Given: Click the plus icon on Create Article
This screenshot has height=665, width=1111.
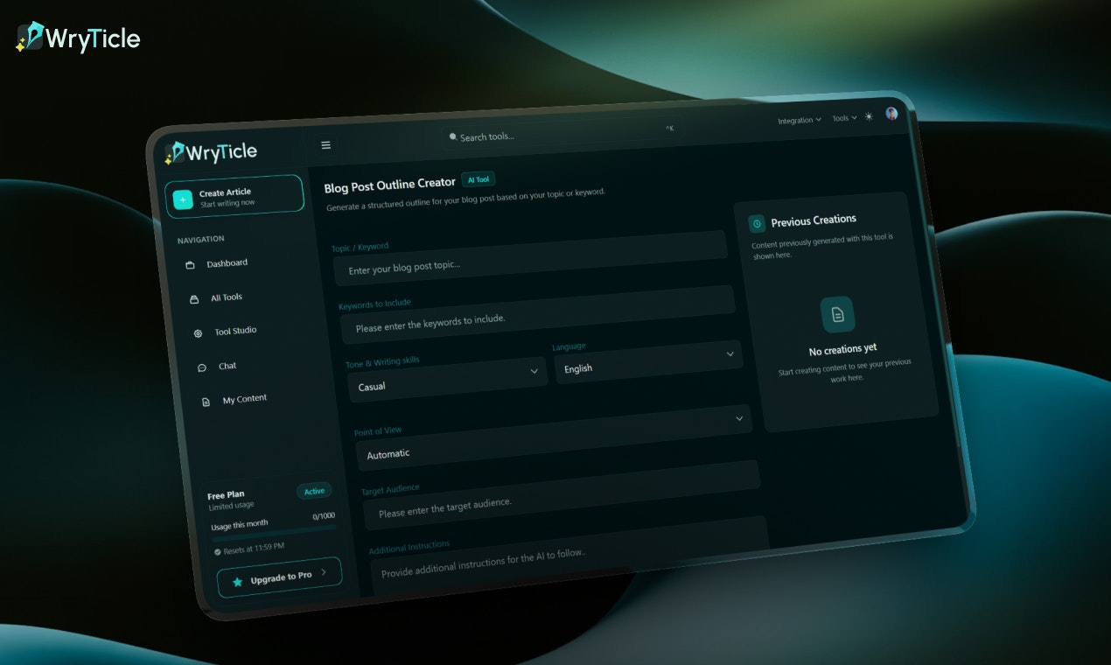Looking at the screenshot, I should coord(183,199).
